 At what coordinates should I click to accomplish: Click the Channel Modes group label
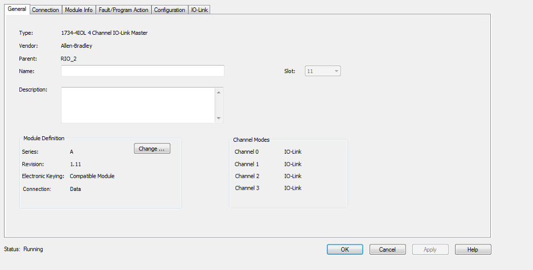coord(251,140)
